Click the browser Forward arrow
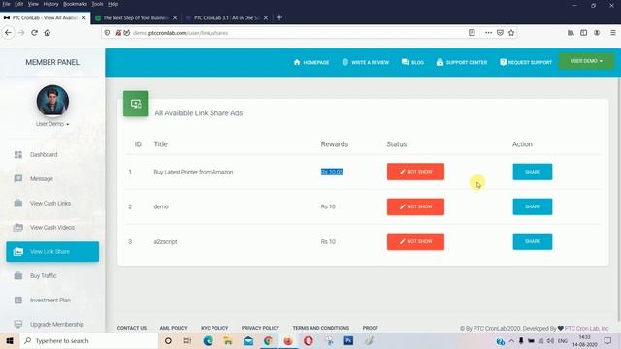The image size is (621, 349). click(21, 33)
